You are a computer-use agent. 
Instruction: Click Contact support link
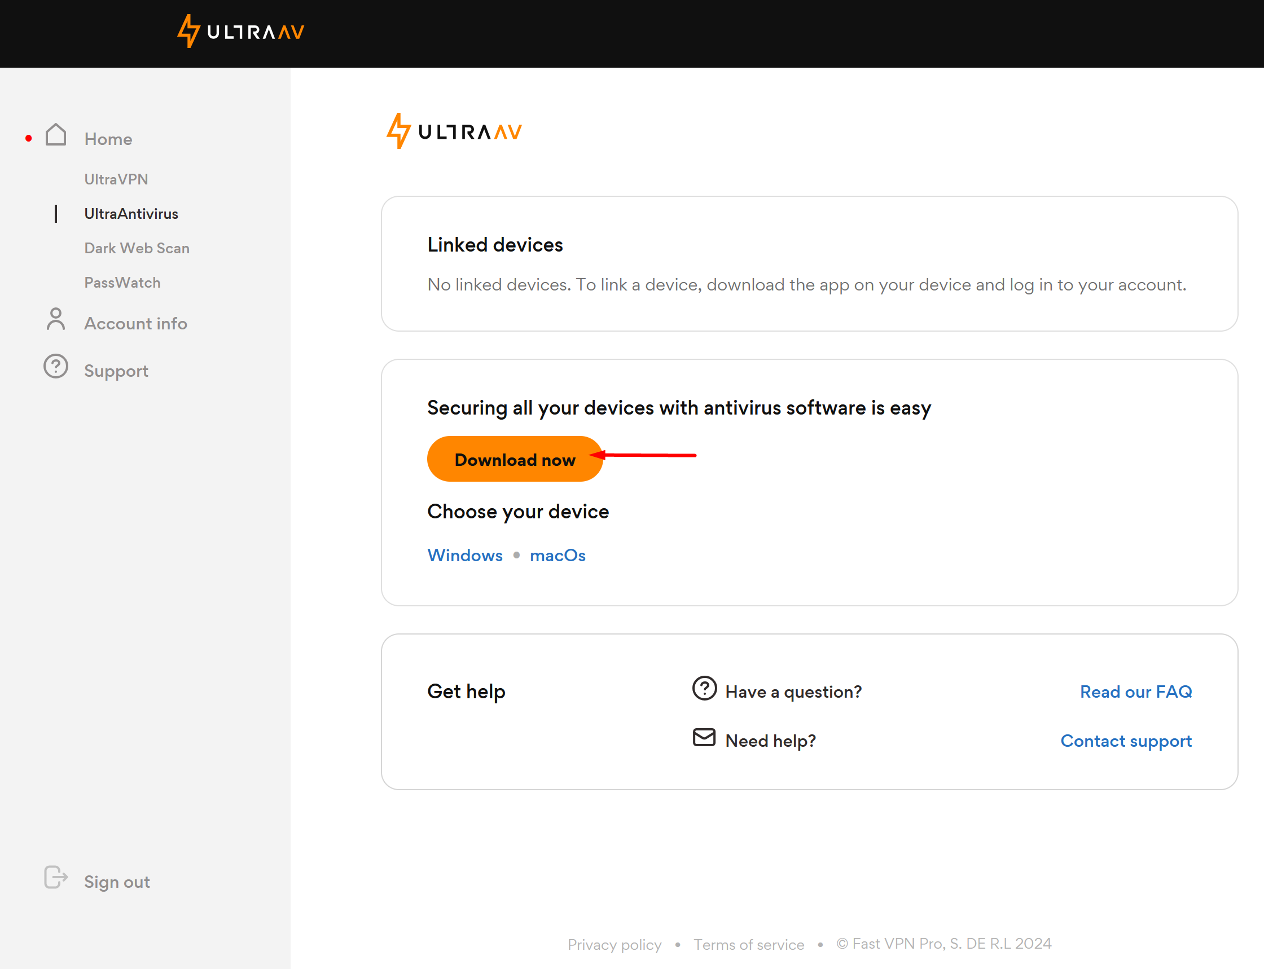pos(1126,741)
